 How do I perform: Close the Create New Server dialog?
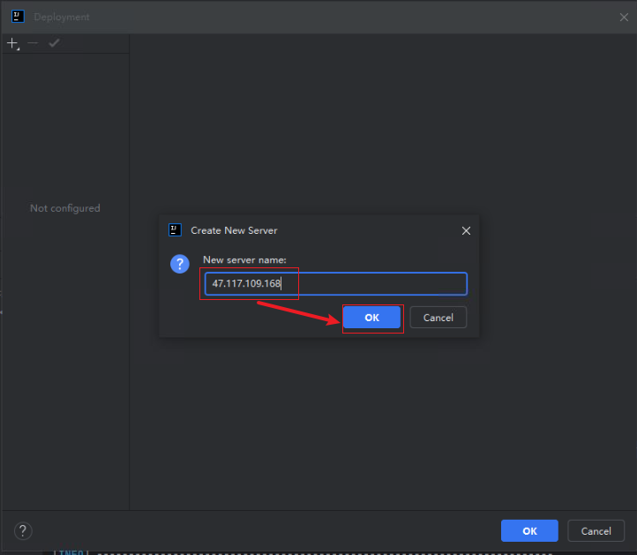(466, 231)
